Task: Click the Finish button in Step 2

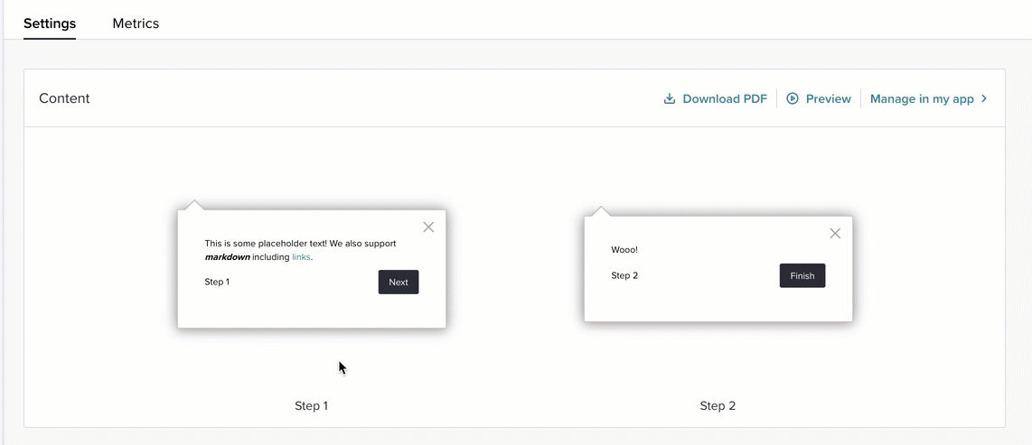Action: click(802, 276)
